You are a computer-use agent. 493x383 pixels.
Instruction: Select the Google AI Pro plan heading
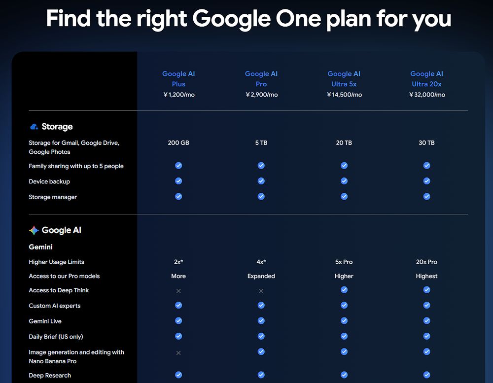[261, 79]
